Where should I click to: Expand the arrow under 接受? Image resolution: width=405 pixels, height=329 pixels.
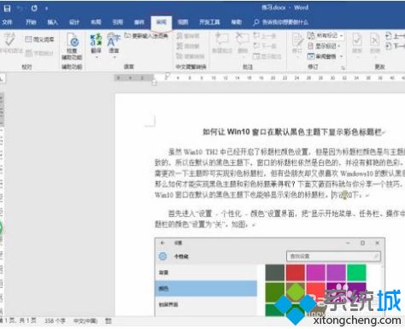(x=357, y=57)
